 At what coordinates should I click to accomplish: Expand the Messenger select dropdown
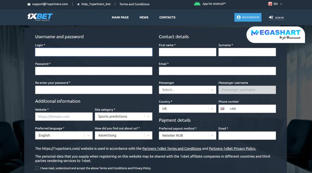click(187, 90)
